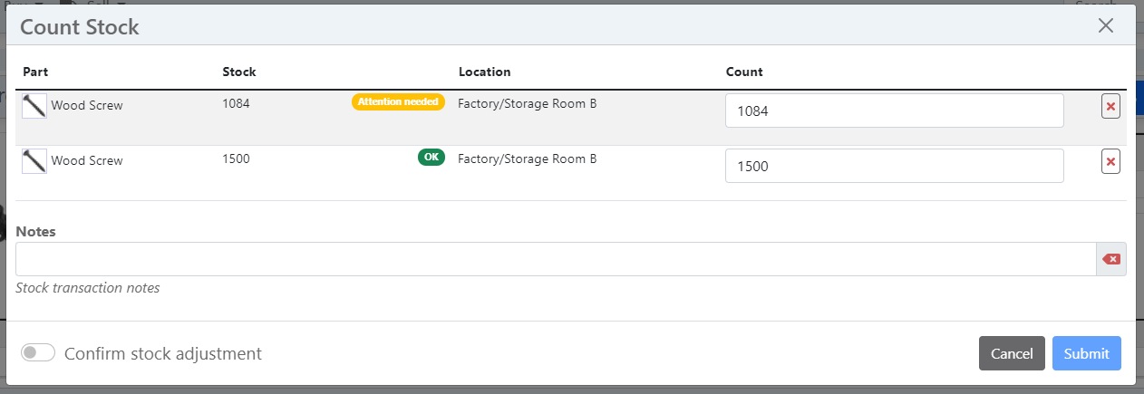Close the Count Stock dialog

[1105, 25]
